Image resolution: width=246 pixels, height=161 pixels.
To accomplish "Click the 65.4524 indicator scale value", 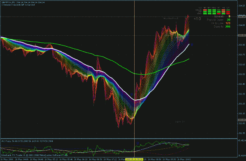I will point(242,141).
